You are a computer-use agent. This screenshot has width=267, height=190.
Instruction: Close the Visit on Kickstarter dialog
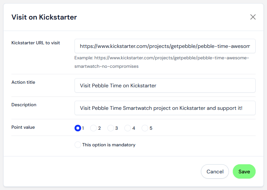point(253,17)
